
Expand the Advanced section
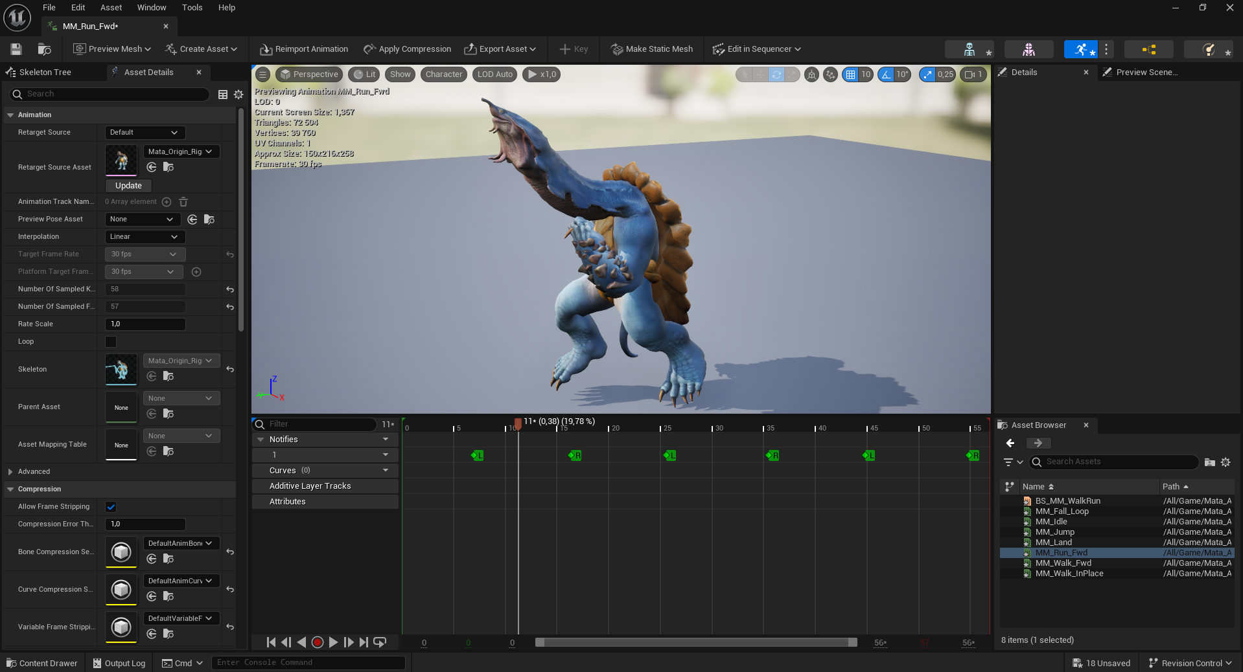coord(10,472)
